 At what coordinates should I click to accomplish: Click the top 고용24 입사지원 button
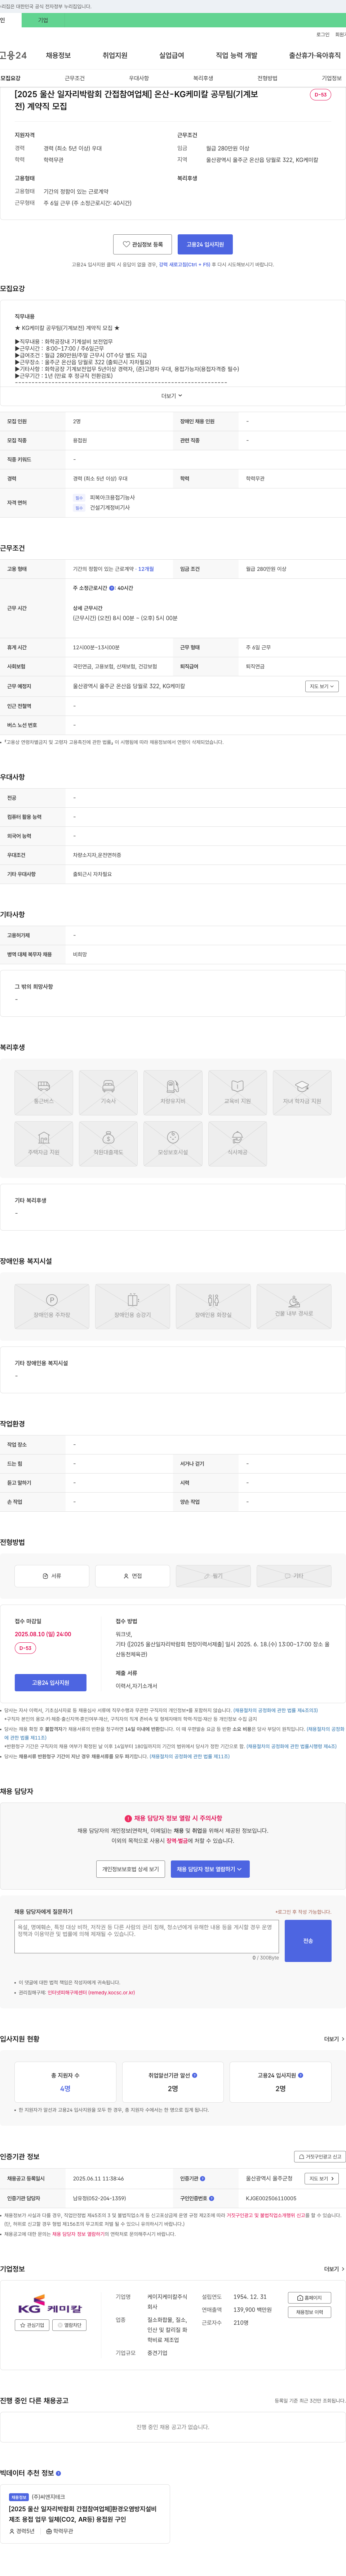pos(205,244)
